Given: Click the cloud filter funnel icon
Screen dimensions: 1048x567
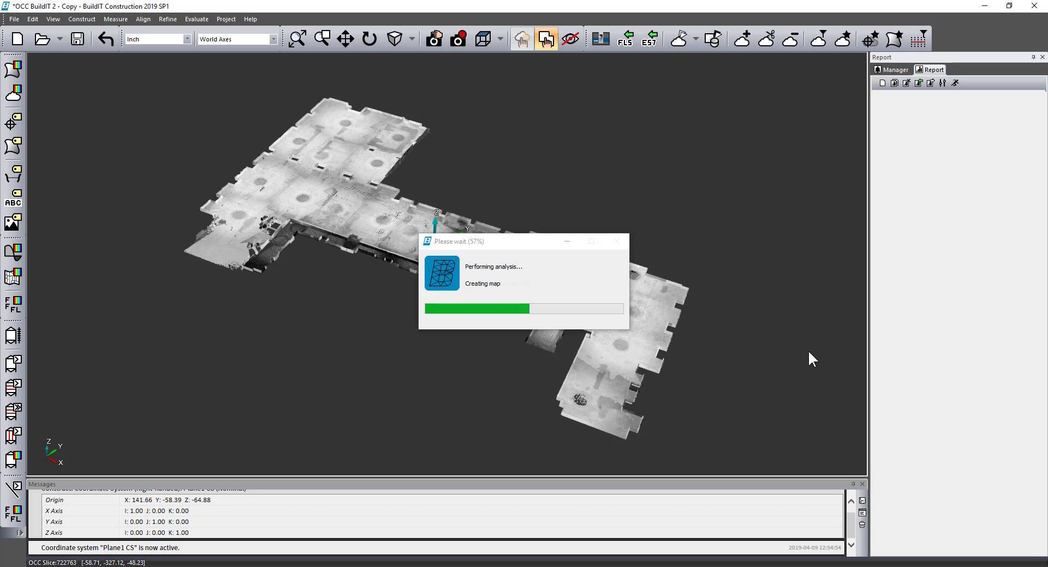Looking at the screenshot, I should pos(818,39).
